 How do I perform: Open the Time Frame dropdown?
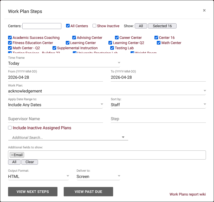click(x=64, y=63)
